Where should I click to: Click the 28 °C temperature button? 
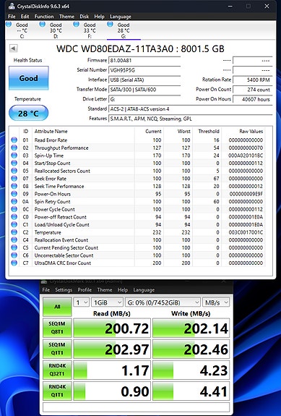click(x=29, y=114)
